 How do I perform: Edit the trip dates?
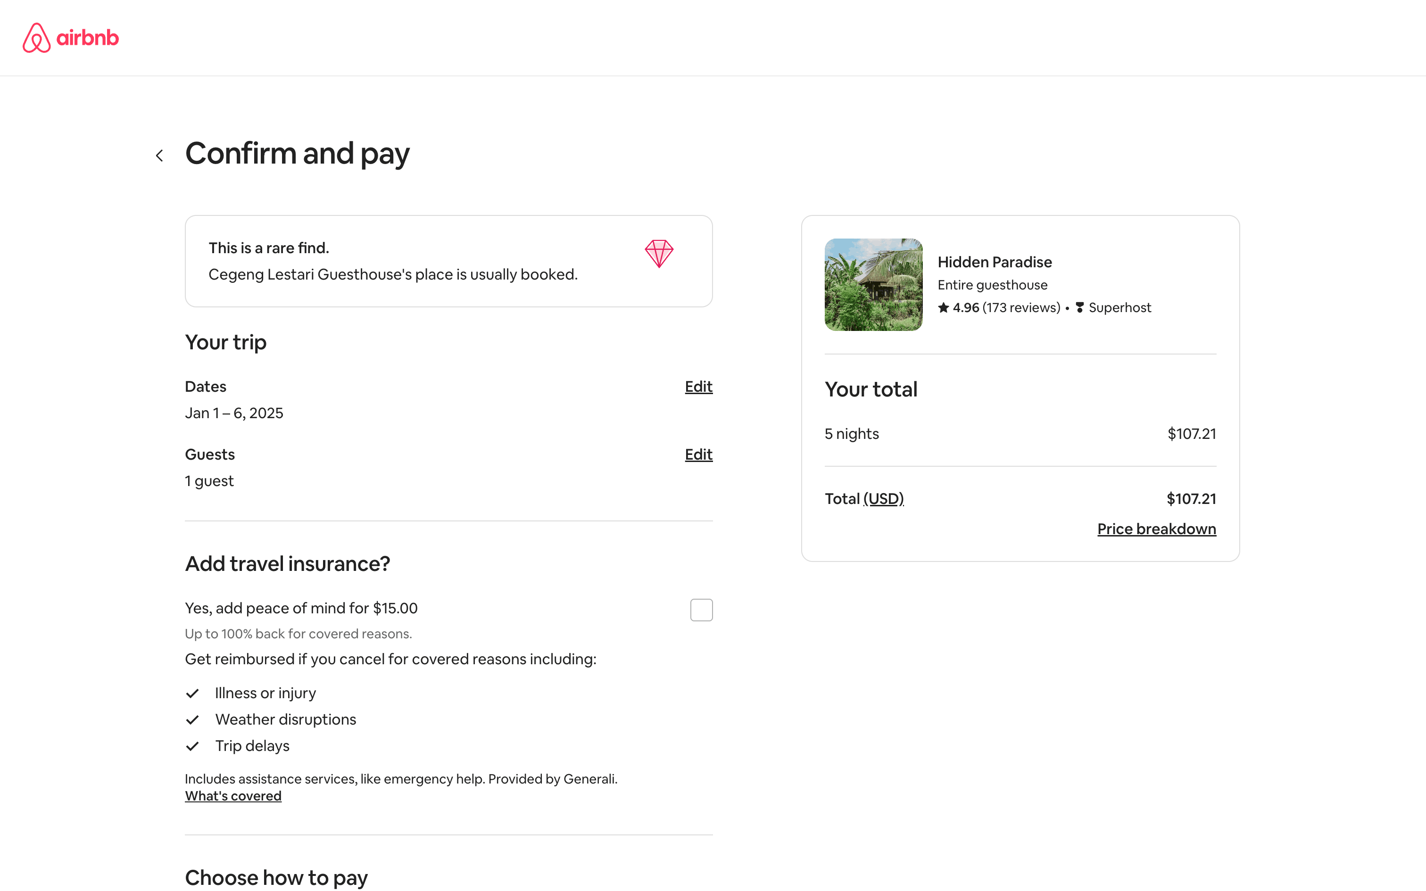point(698,387)
